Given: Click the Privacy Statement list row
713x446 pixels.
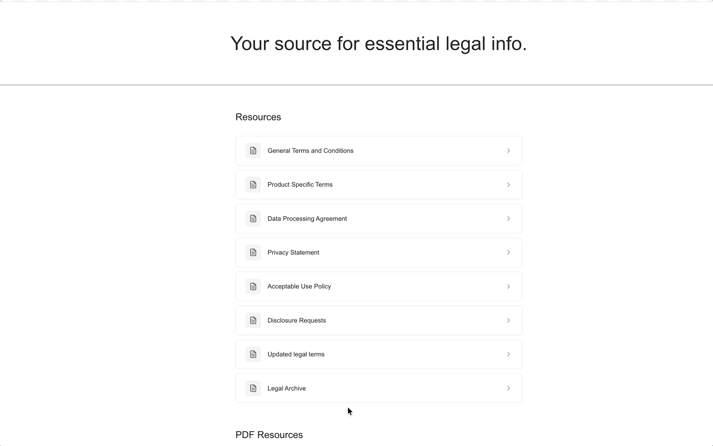Looking at the screenshot, I should (378, 252).
